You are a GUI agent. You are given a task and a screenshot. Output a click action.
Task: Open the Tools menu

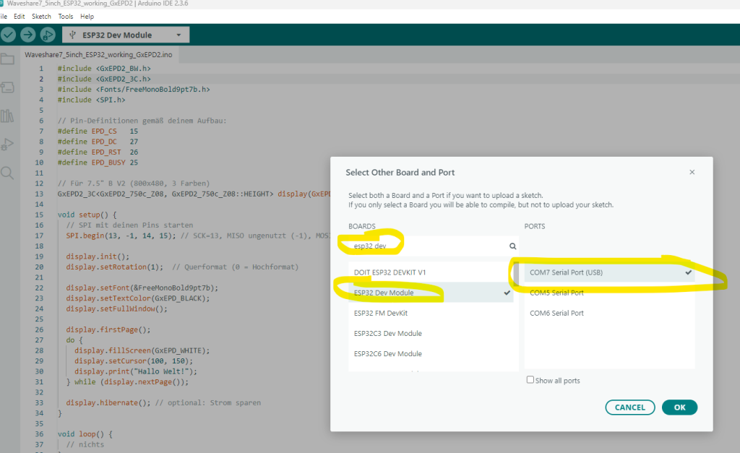pyautogui.click(x=66, y=17)
